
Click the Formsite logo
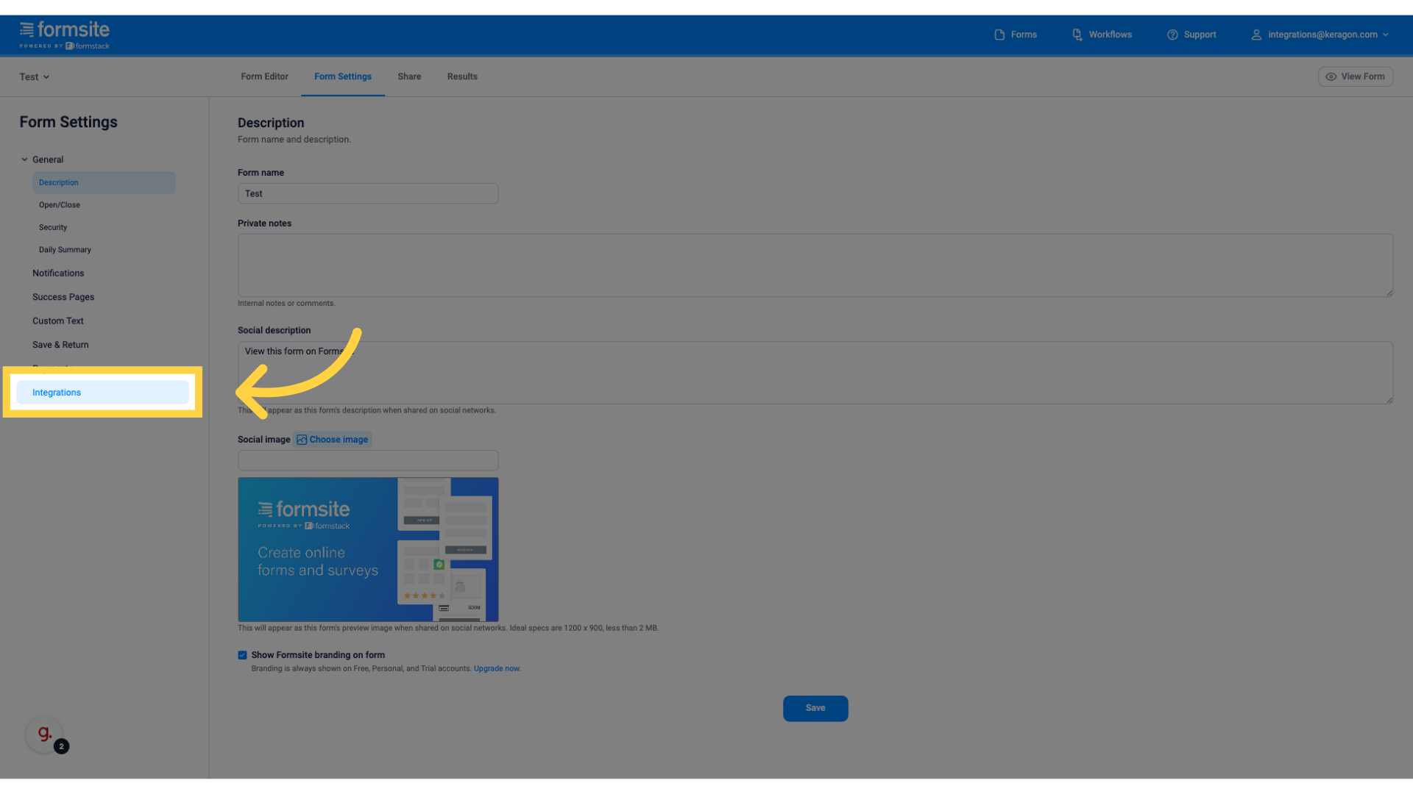coord(65,35)
